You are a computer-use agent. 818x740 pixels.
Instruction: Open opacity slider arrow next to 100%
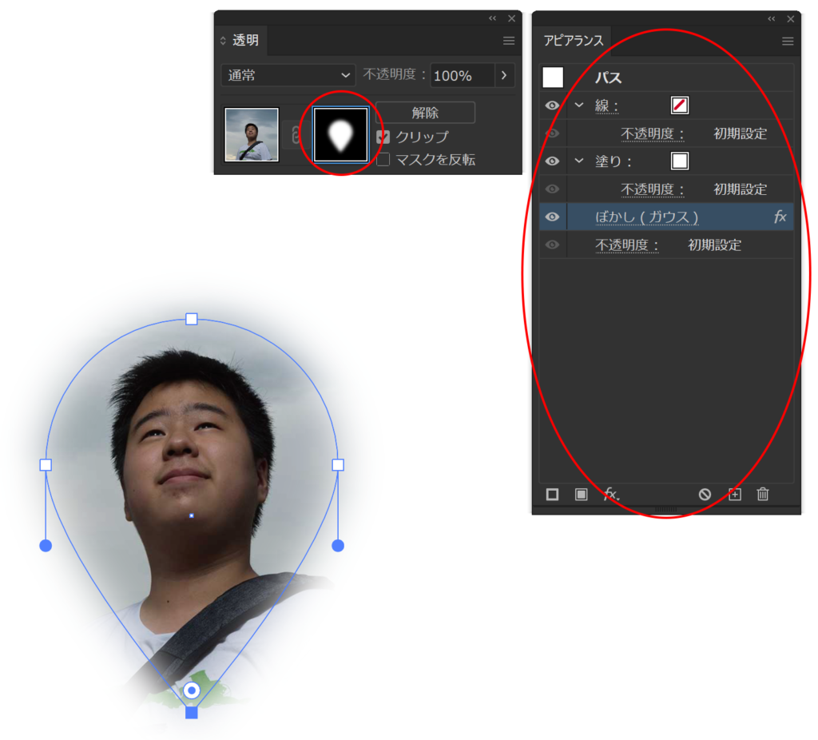coord(504,75)
